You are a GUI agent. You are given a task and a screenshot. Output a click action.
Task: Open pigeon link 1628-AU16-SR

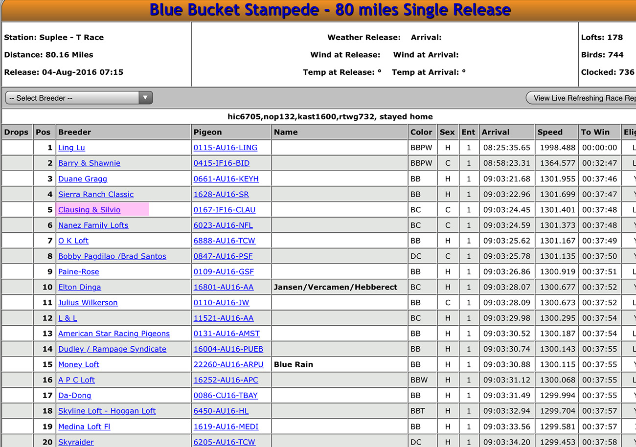(221, 194)
